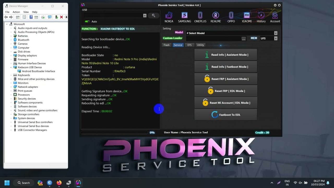Open the NOKIA brand section
The image size is (334, 188).
click(169, 17)
